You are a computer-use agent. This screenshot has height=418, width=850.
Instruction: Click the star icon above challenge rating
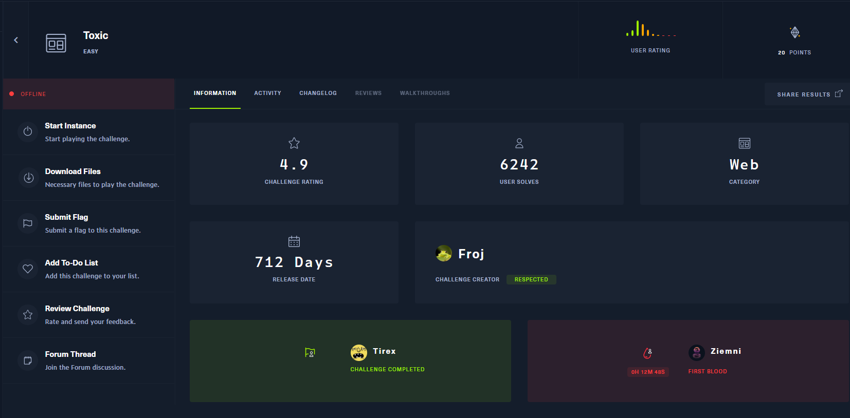click(294, 143)
